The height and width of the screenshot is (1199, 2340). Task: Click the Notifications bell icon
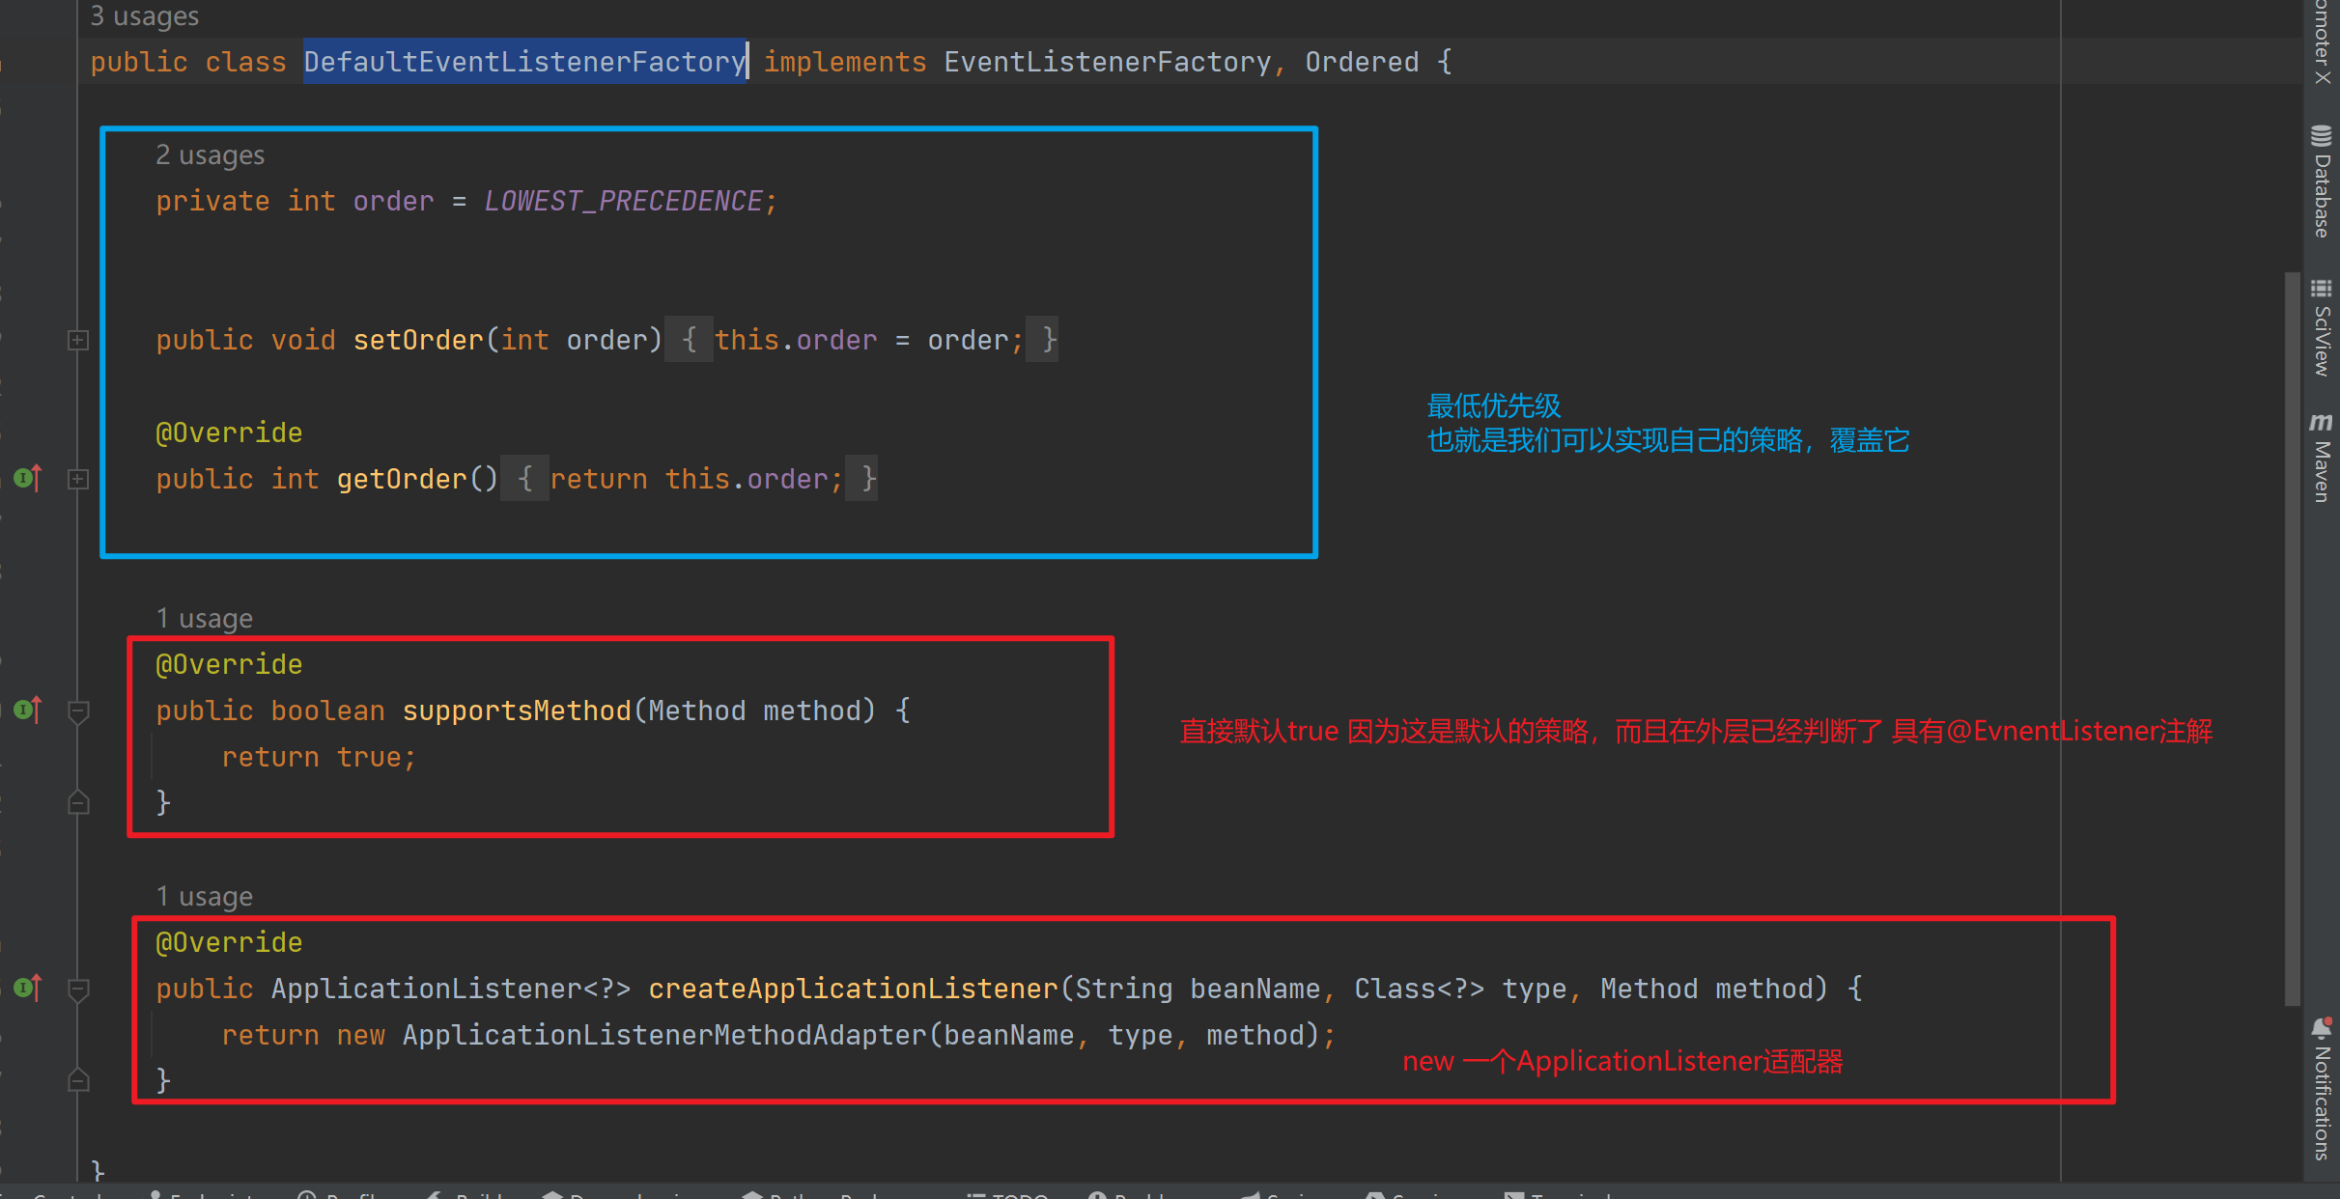pyautogui.click(x=2322, y=1027)
